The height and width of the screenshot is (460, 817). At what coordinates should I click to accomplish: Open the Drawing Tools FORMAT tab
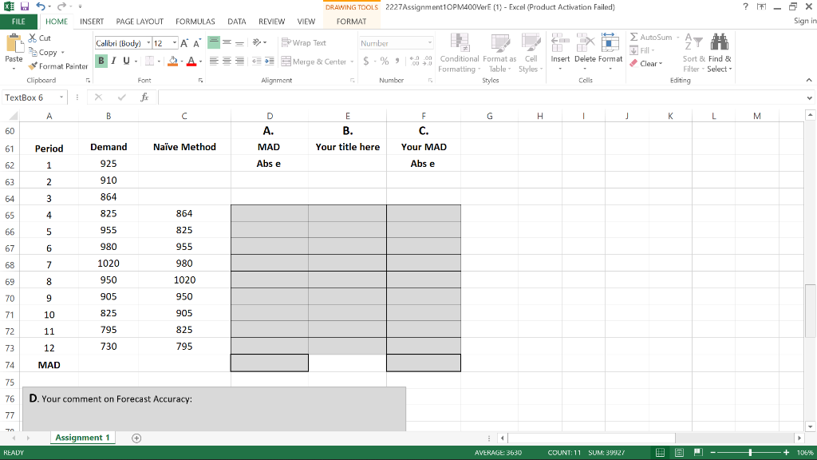(x=351, y=22)
